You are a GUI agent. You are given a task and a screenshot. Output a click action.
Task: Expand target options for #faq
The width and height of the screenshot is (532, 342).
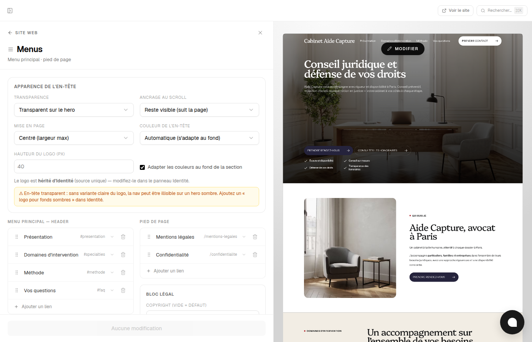[x=112, y=290]
